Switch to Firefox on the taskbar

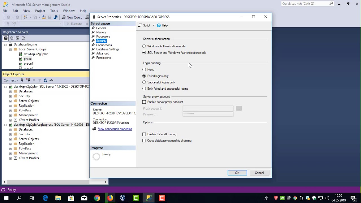coord(110,198)
